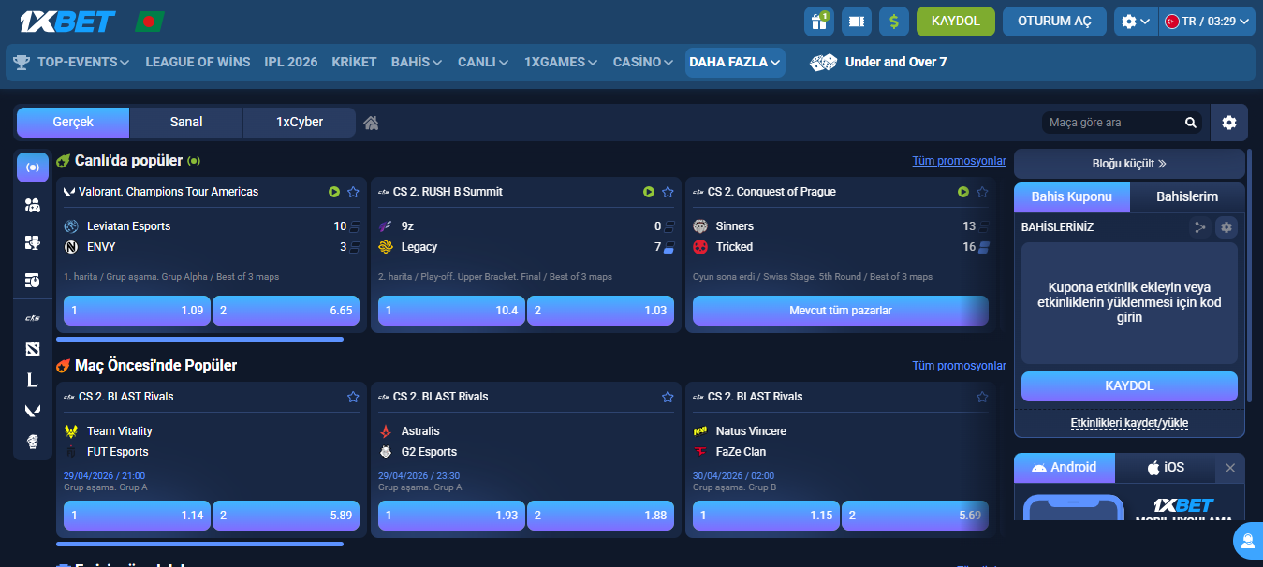Viewport: 1263px width, 567px height.
Task: Open IPL 2026 menu item
Action: pyautogui.click(x=290, y=63)
